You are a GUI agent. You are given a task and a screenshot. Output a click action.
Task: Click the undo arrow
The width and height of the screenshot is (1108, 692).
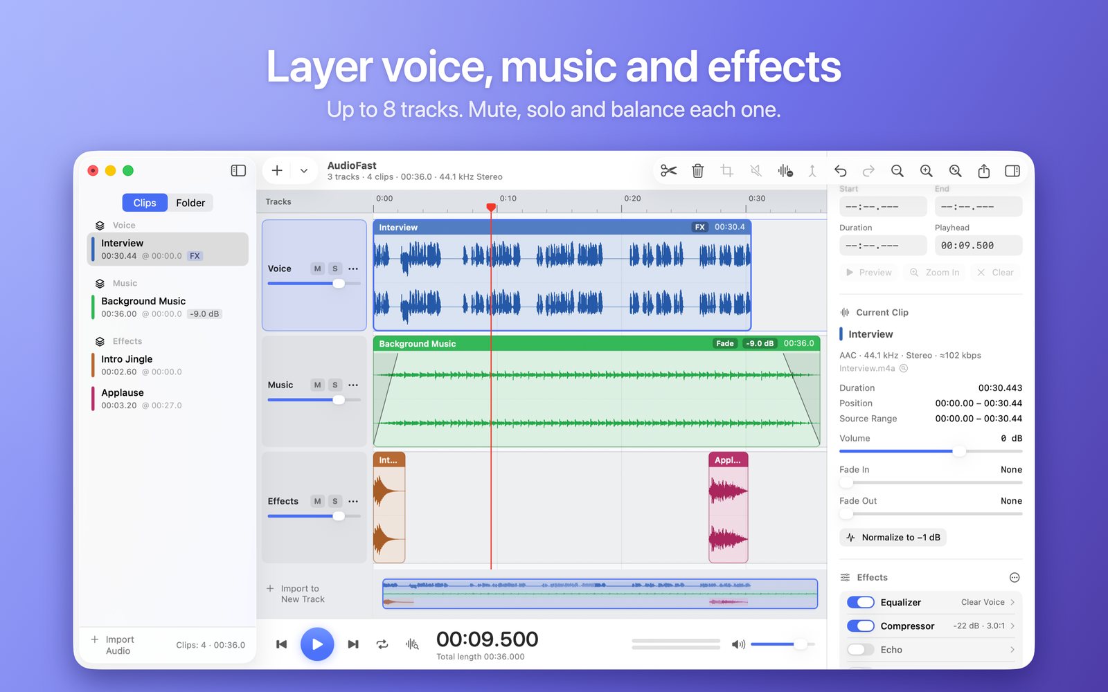click(840, 170)
